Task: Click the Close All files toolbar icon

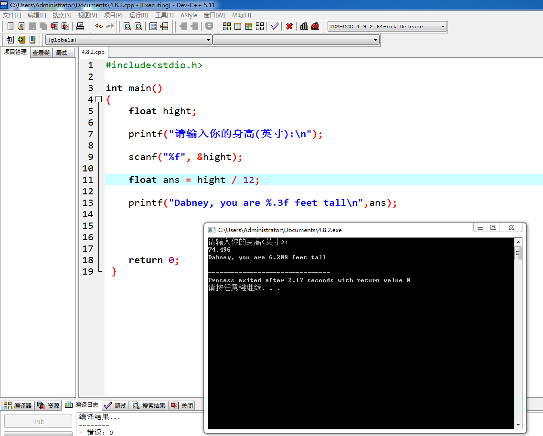Action: (x=65, y=26)
